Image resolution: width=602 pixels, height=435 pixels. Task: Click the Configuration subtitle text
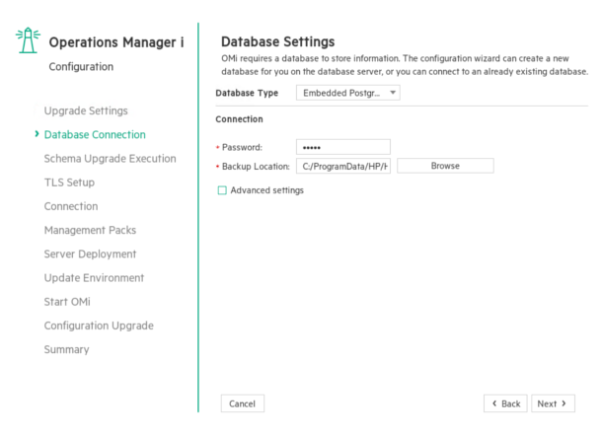pyautogui.click(x=81, y=67)
